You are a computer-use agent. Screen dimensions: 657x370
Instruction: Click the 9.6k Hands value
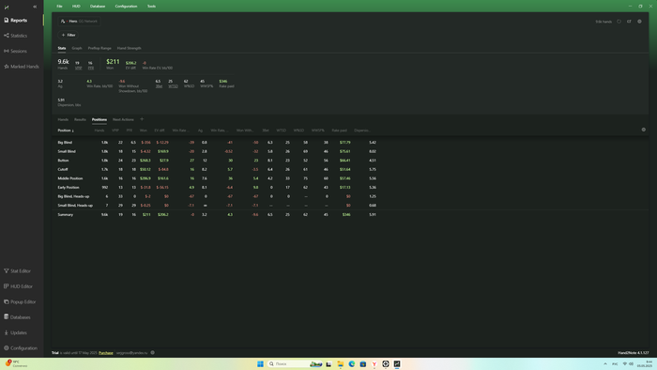click(x=63, y=62)
